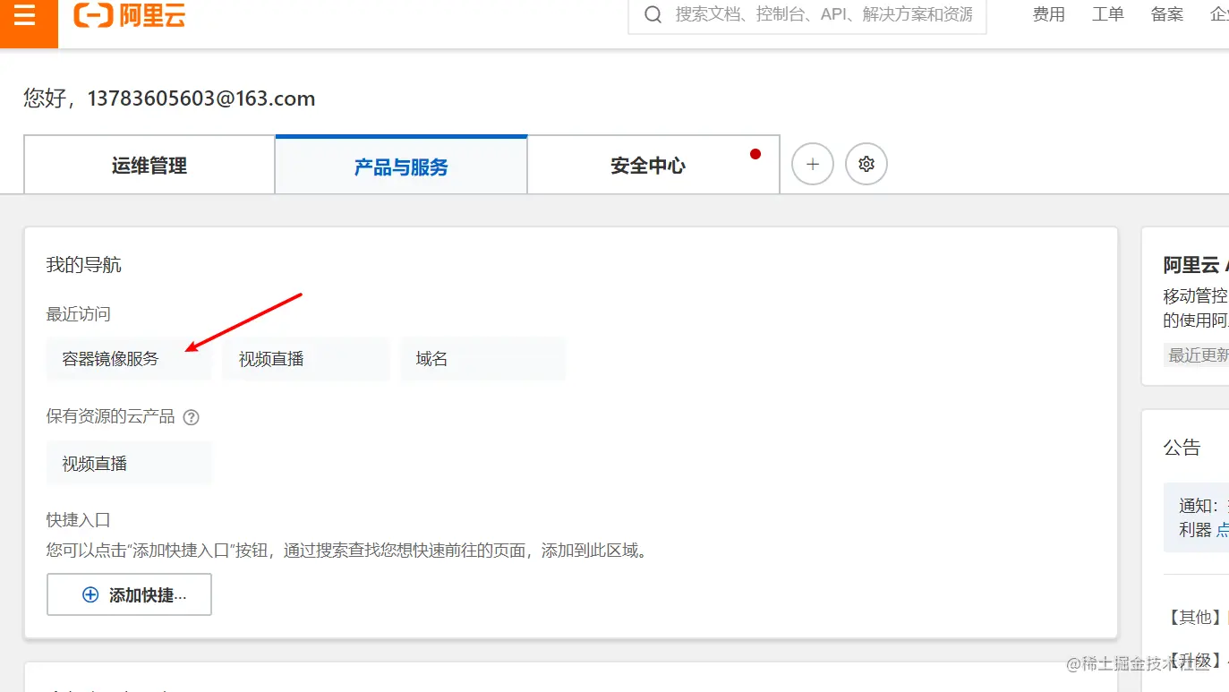Open recently visited 域名

pos(482,359)
